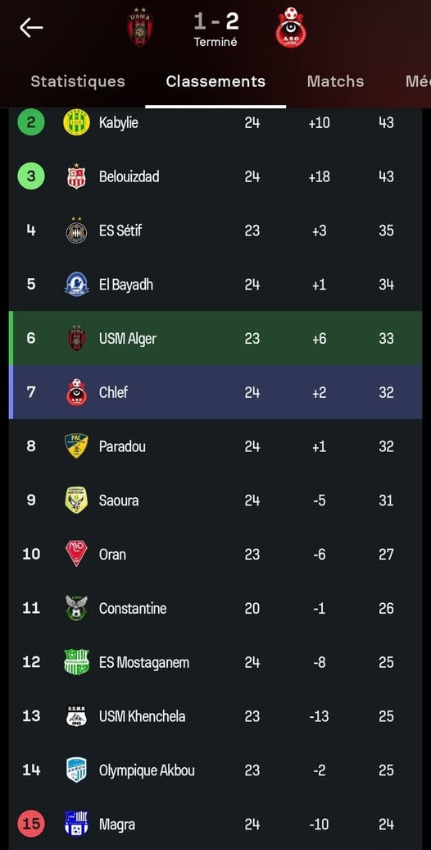431x850 pixels.
Task: Tap the Constantine club logo
Action: (x=76, y=608)
